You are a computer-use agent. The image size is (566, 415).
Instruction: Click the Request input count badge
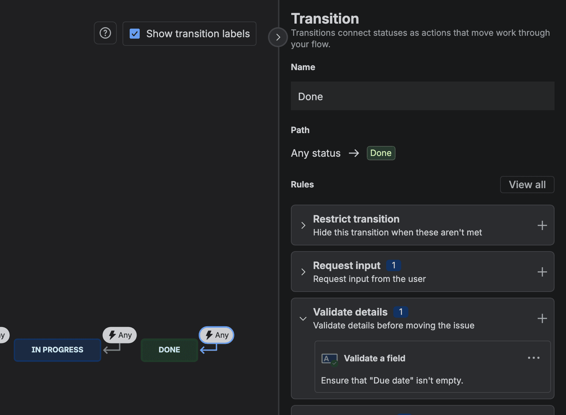394,265
